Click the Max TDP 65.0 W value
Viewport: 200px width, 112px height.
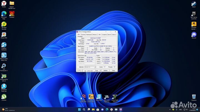[x=104, y=40]
